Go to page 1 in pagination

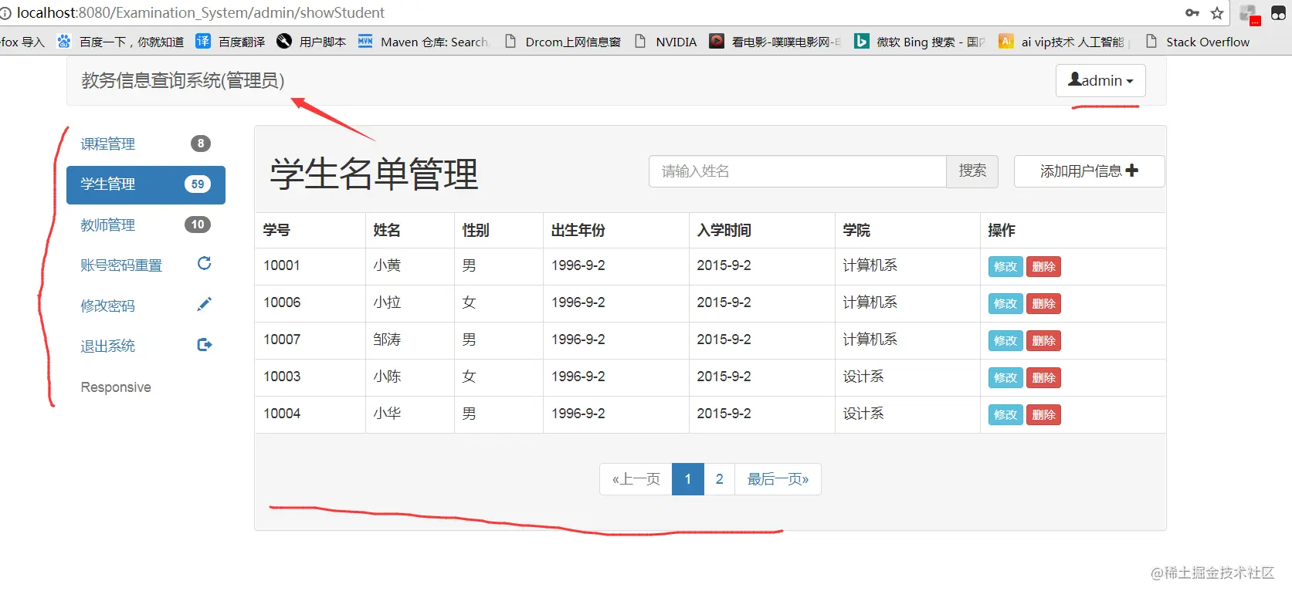click(x=688, y=479)
